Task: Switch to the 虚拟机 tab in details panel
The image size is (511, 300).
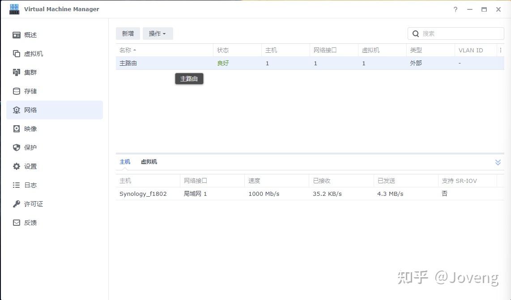Action: [149, 162]
